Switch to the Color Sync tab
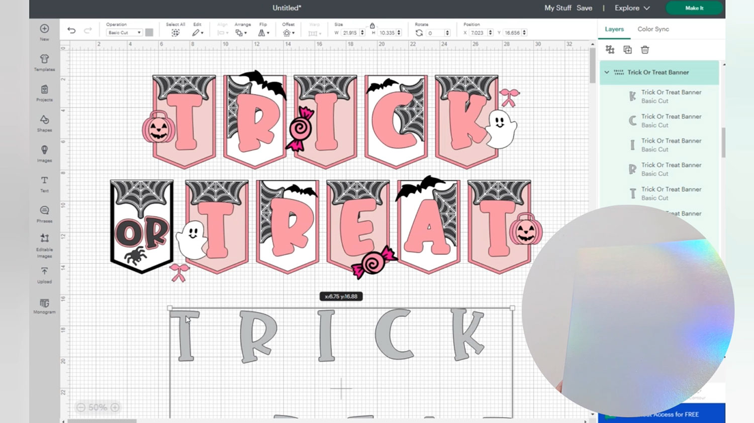The image size is (754, 423). pos(653,29)
